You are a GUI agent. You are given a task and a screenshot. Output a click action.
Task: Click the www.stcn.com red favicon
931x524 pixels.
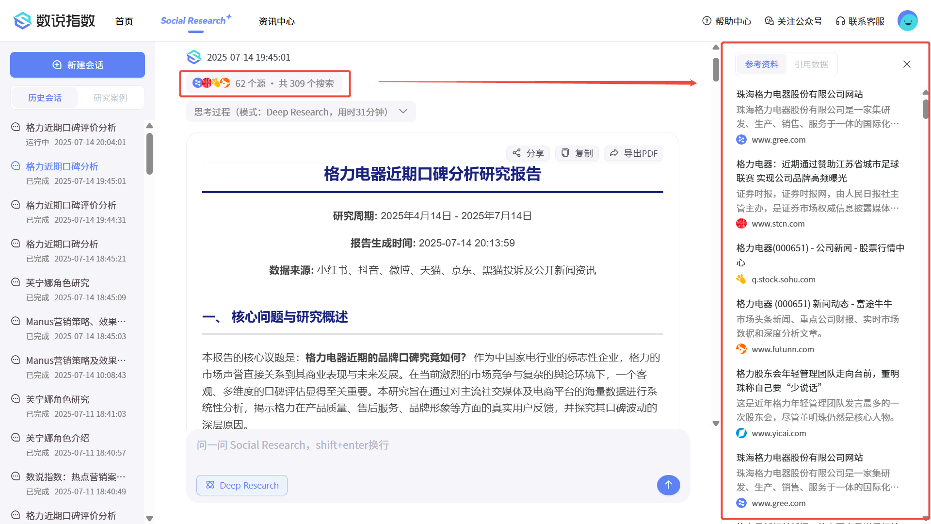point(741,224)
